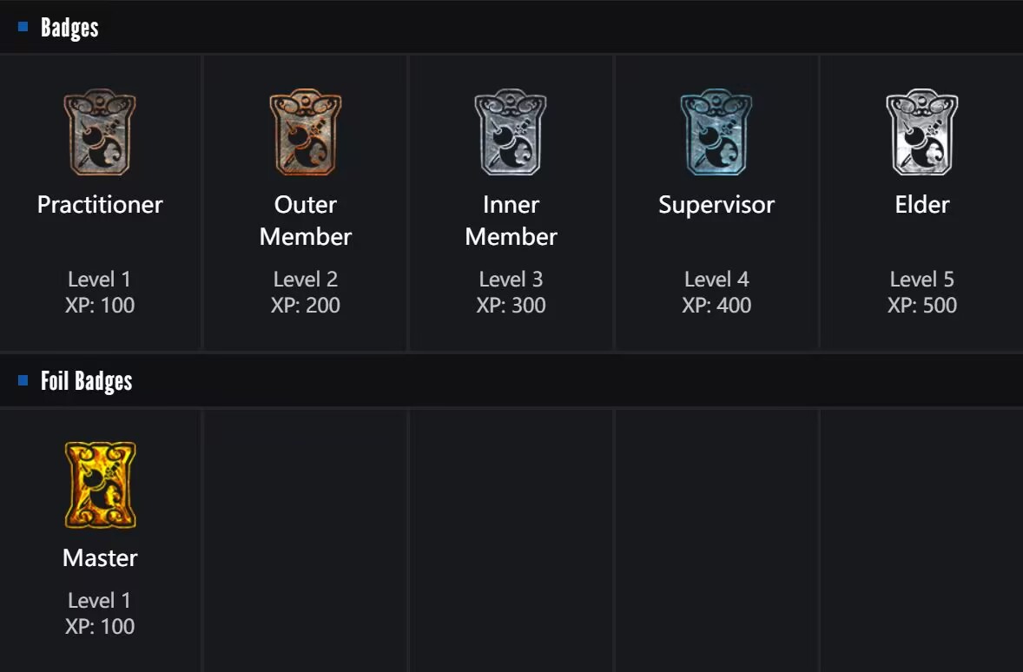
Task: Click XP: 400 under Supervisor badge
Action: click(x=716, y=306)
